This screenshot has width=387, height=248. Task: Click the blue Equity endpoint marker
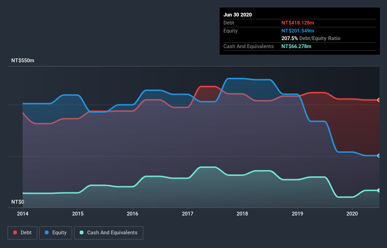(x=379, y=156)
